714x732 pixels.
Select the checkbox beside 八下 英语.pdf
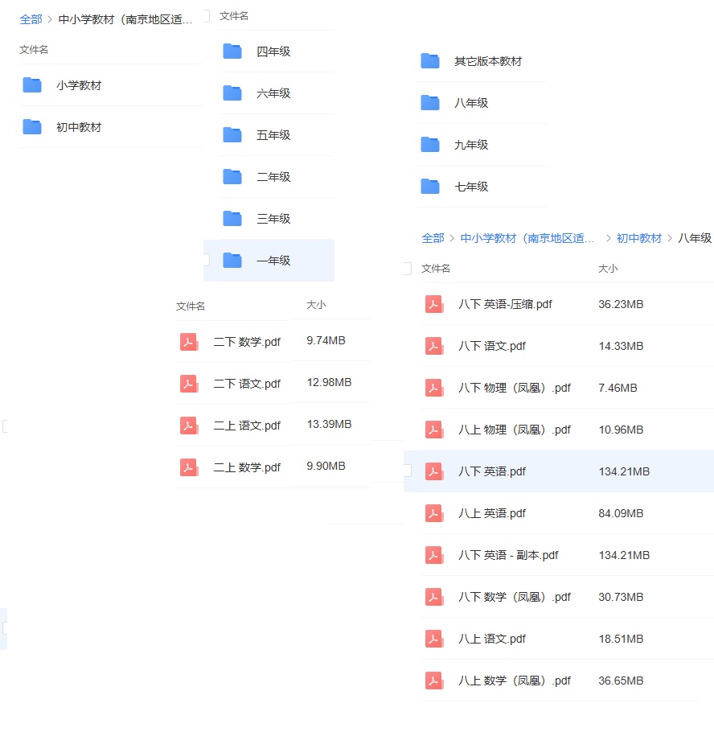(x=409, y=471)
